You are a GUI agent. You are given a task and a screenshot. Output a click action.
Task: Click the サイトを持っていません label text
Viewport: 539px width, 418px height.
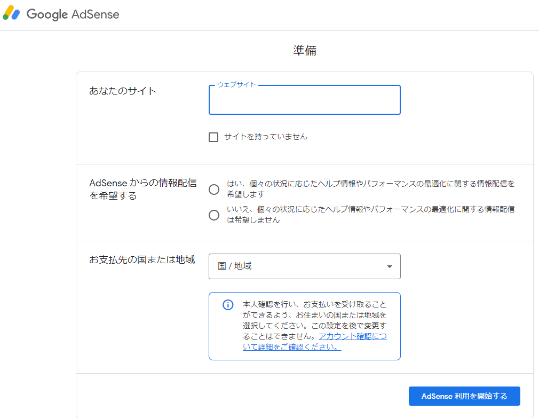click(x=265, y=137)
